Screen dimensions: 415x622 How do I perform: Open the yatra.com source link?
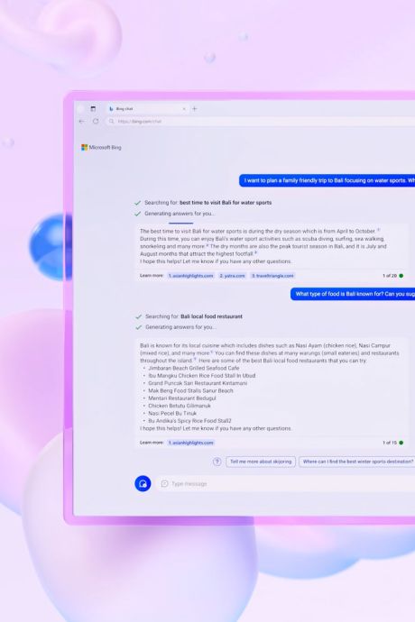click(x=233, y=276)
